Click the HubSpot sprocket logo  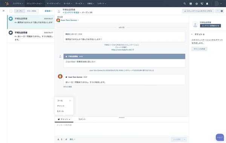coord(7,3)
